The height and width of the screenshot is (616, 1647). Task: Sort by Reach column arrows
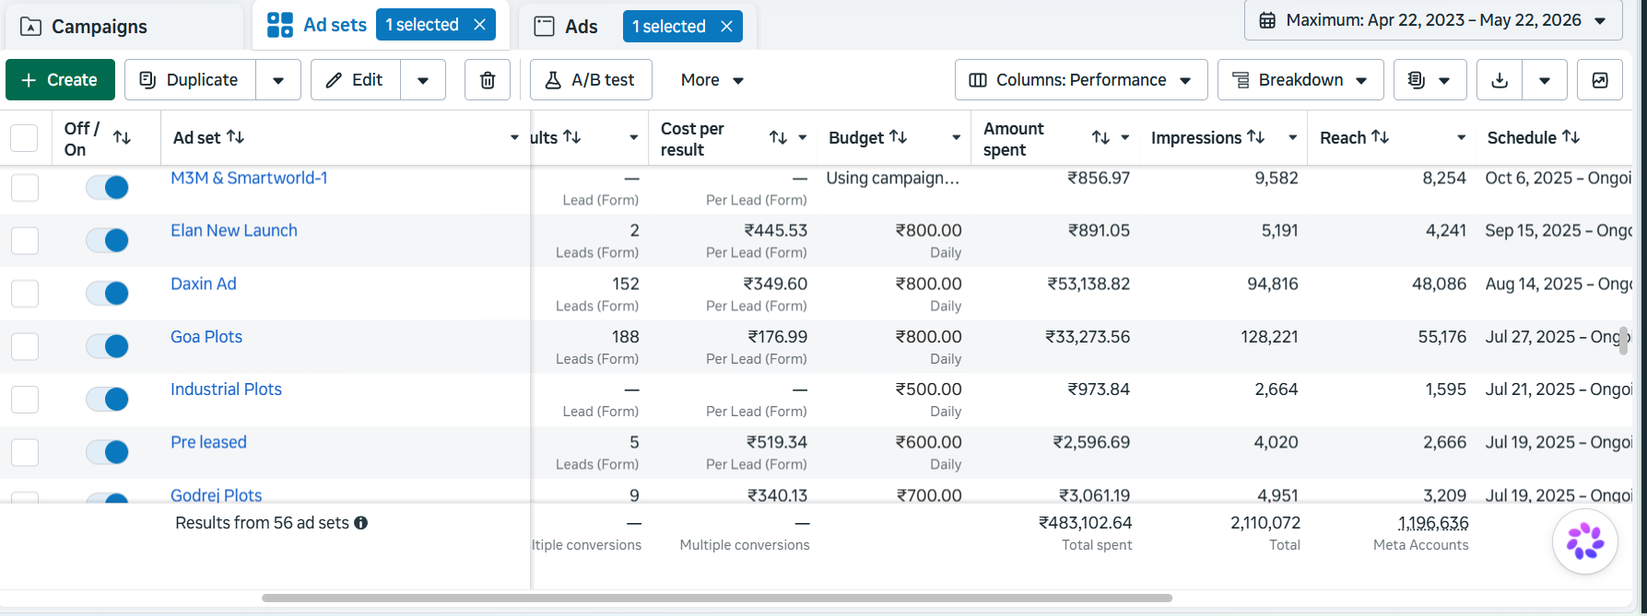click(x=1381, y=137)
